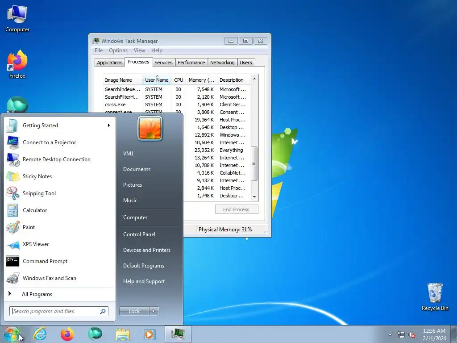
Task: Click the Start orb button
Action: tap(12, 334)
